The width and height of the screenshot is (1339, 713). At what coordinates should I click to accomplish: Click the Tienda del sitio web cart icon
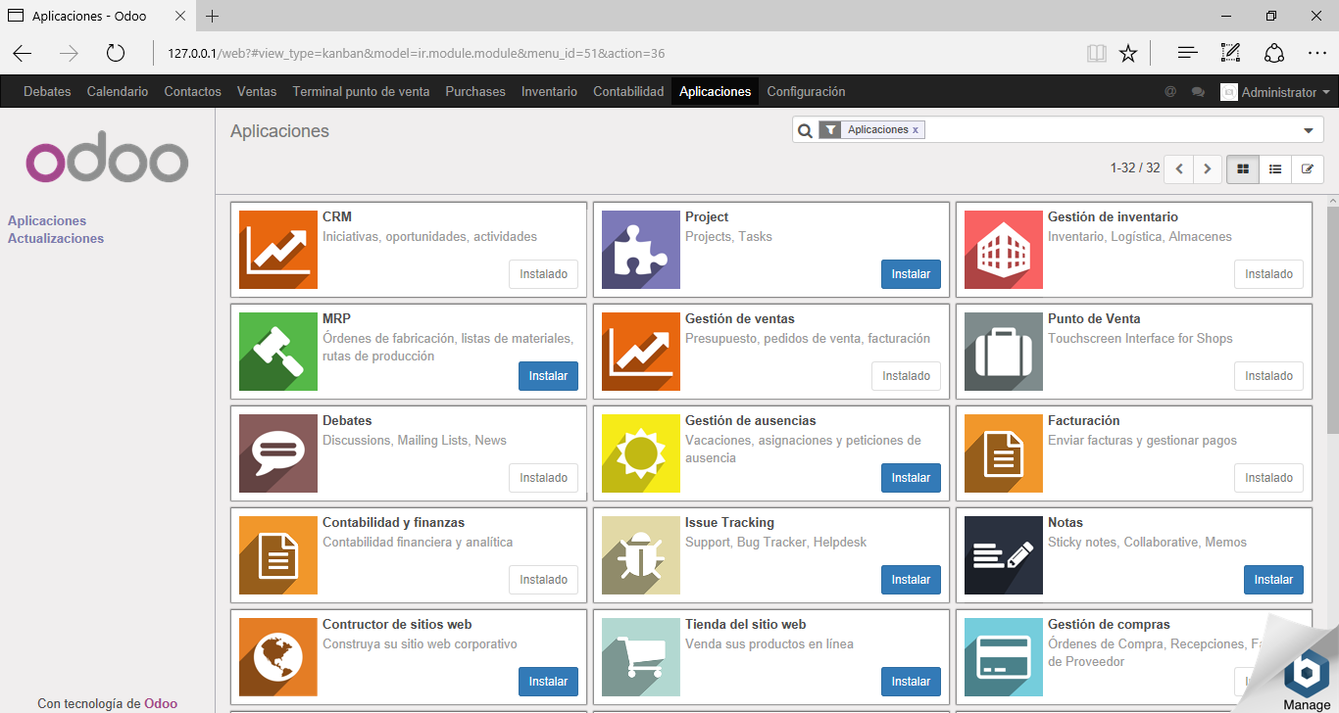point(641,657)
